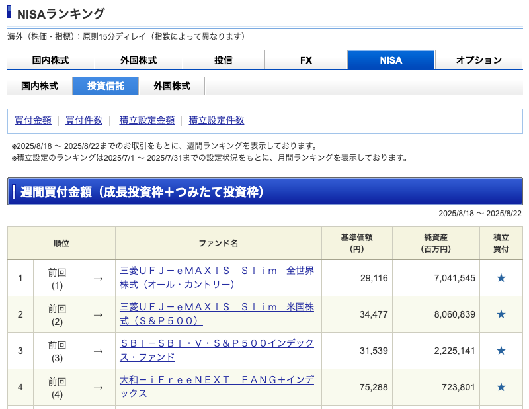Click the 純資産 value 8,060,839
Viewport: 529px width, 409px height.
454,314
